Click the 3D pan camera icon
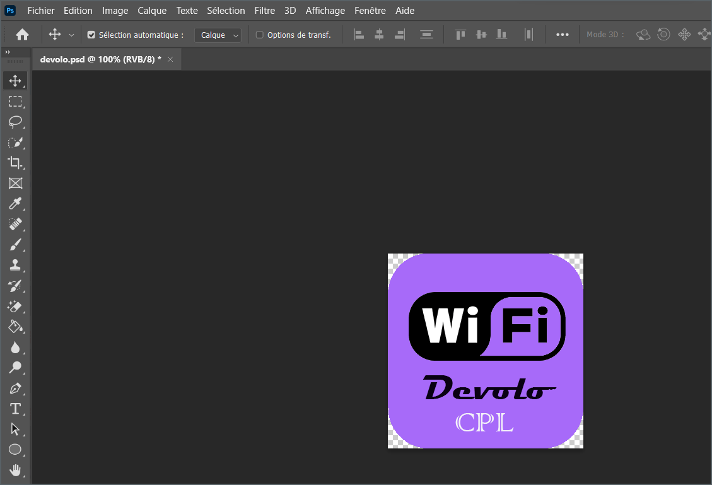The image size is (712, 485). pos(684,35)
